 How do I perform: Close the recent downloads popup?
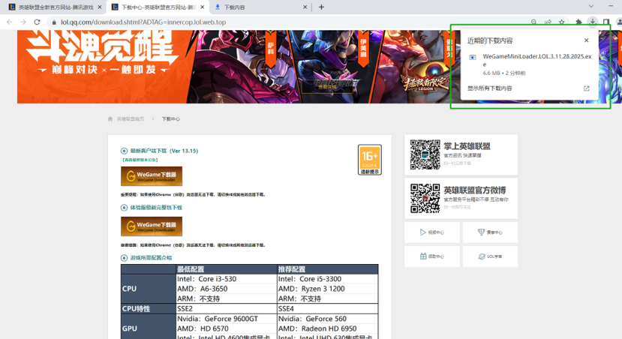(587, 40)
